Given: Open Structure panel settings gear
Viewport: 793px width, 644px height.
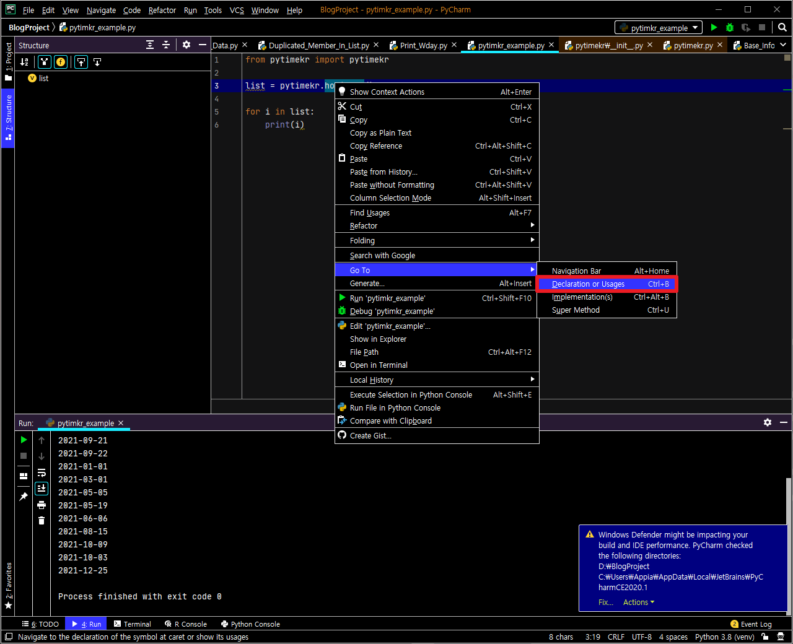Looking at the screenshot, I should click(186, 45).
